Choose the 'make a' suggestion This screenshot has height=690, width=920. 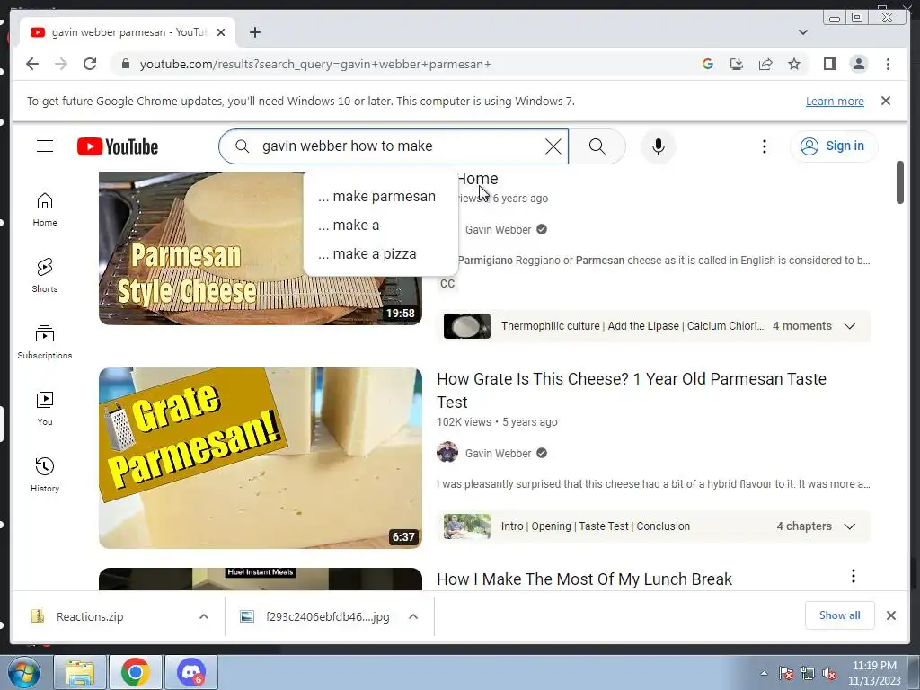[380, 225]
